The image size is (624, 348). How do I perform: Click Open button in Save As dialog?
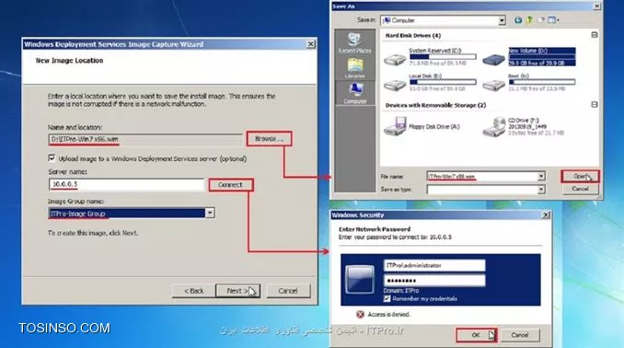580,176
